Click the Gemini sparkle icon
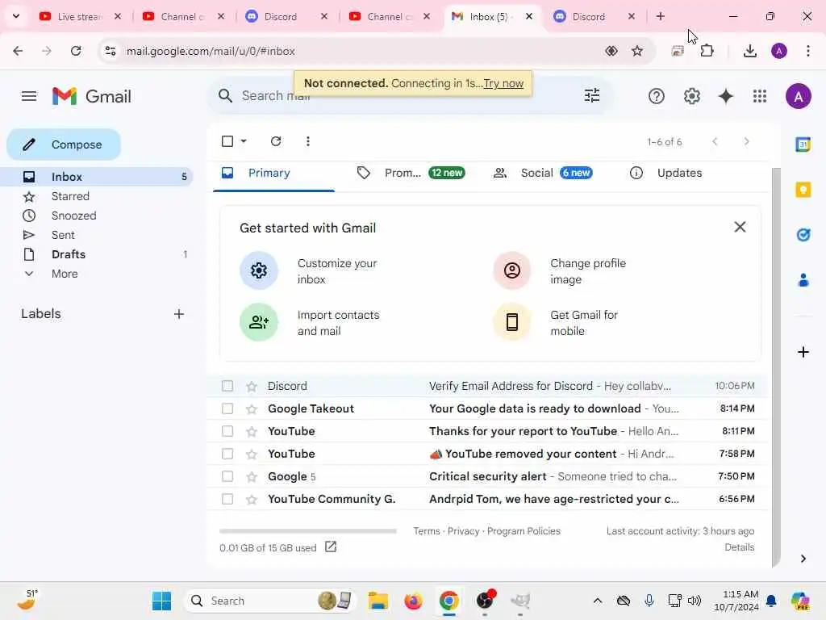 [x=725, y=96]
